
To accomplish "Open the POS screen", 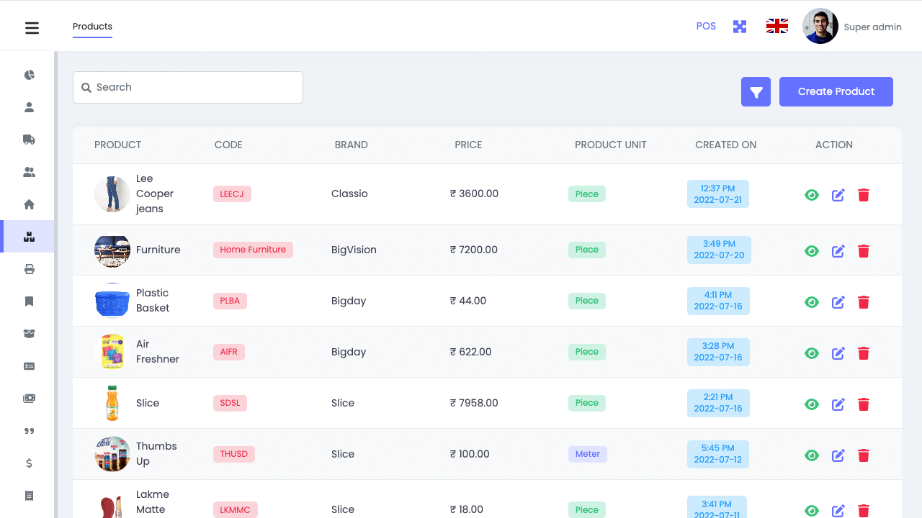I will [x=706, y=26].
